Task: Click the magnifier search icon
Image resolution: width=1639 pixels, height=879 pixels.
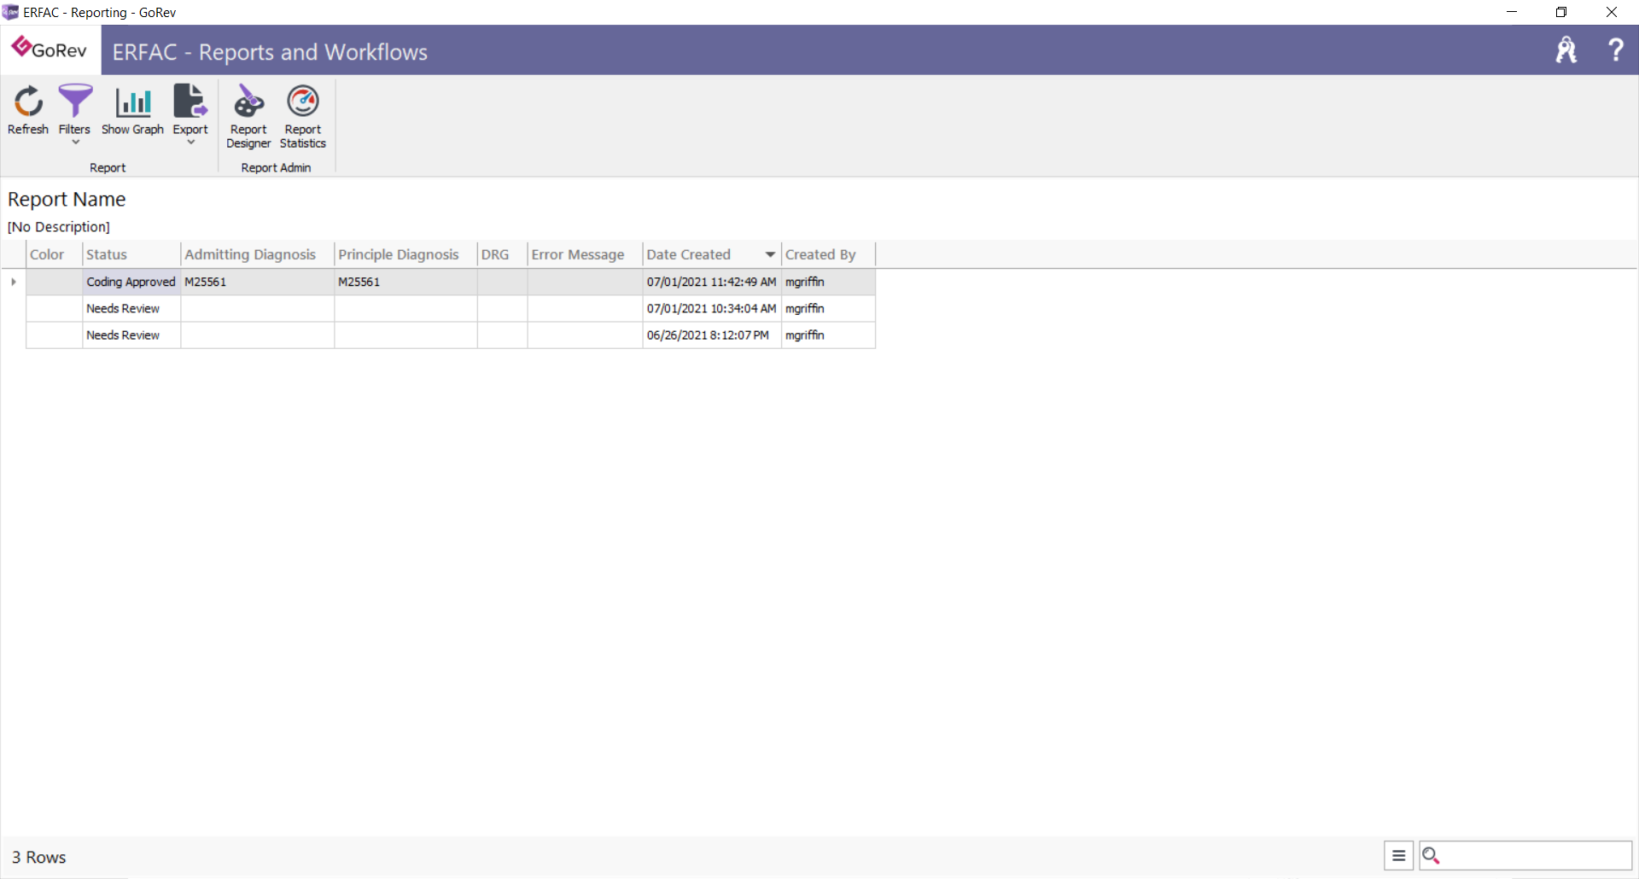Action: (x=1432, y=855)
